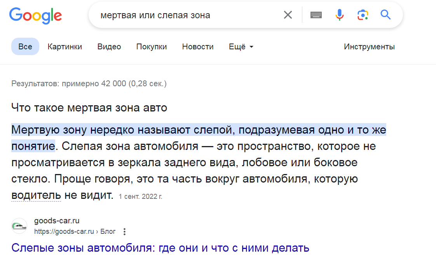This screenshot has width=436, height=261.
Task: Click the Google logo
Action: click(35, 16)
